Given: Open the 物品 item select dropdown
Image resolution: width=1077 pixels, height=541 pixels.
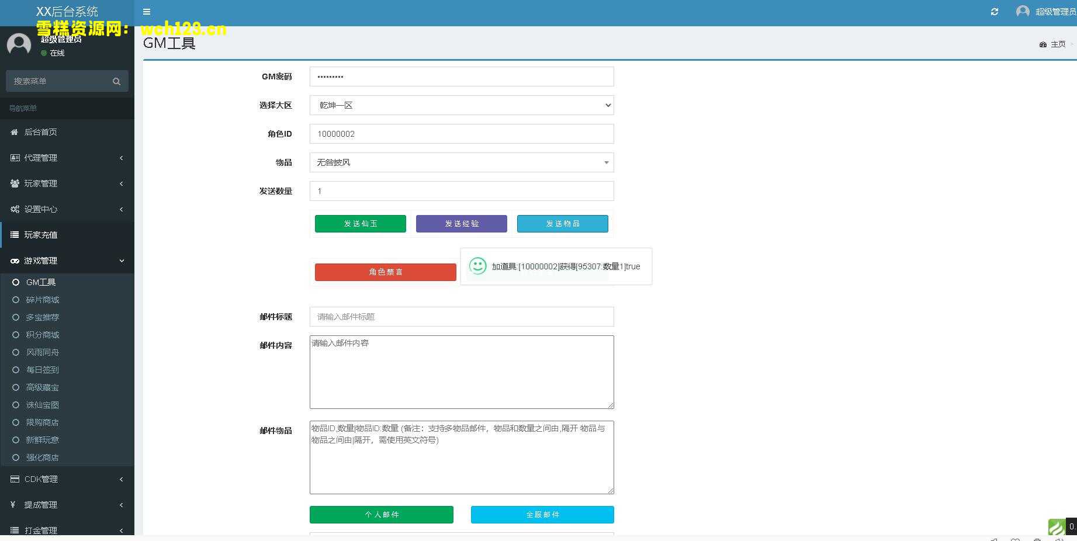Looking at the screenshot, I should tap(462, 162).
